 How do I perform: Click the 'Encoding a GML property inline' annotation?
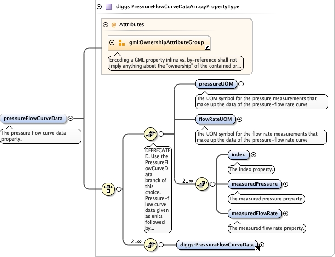(176, 63)
